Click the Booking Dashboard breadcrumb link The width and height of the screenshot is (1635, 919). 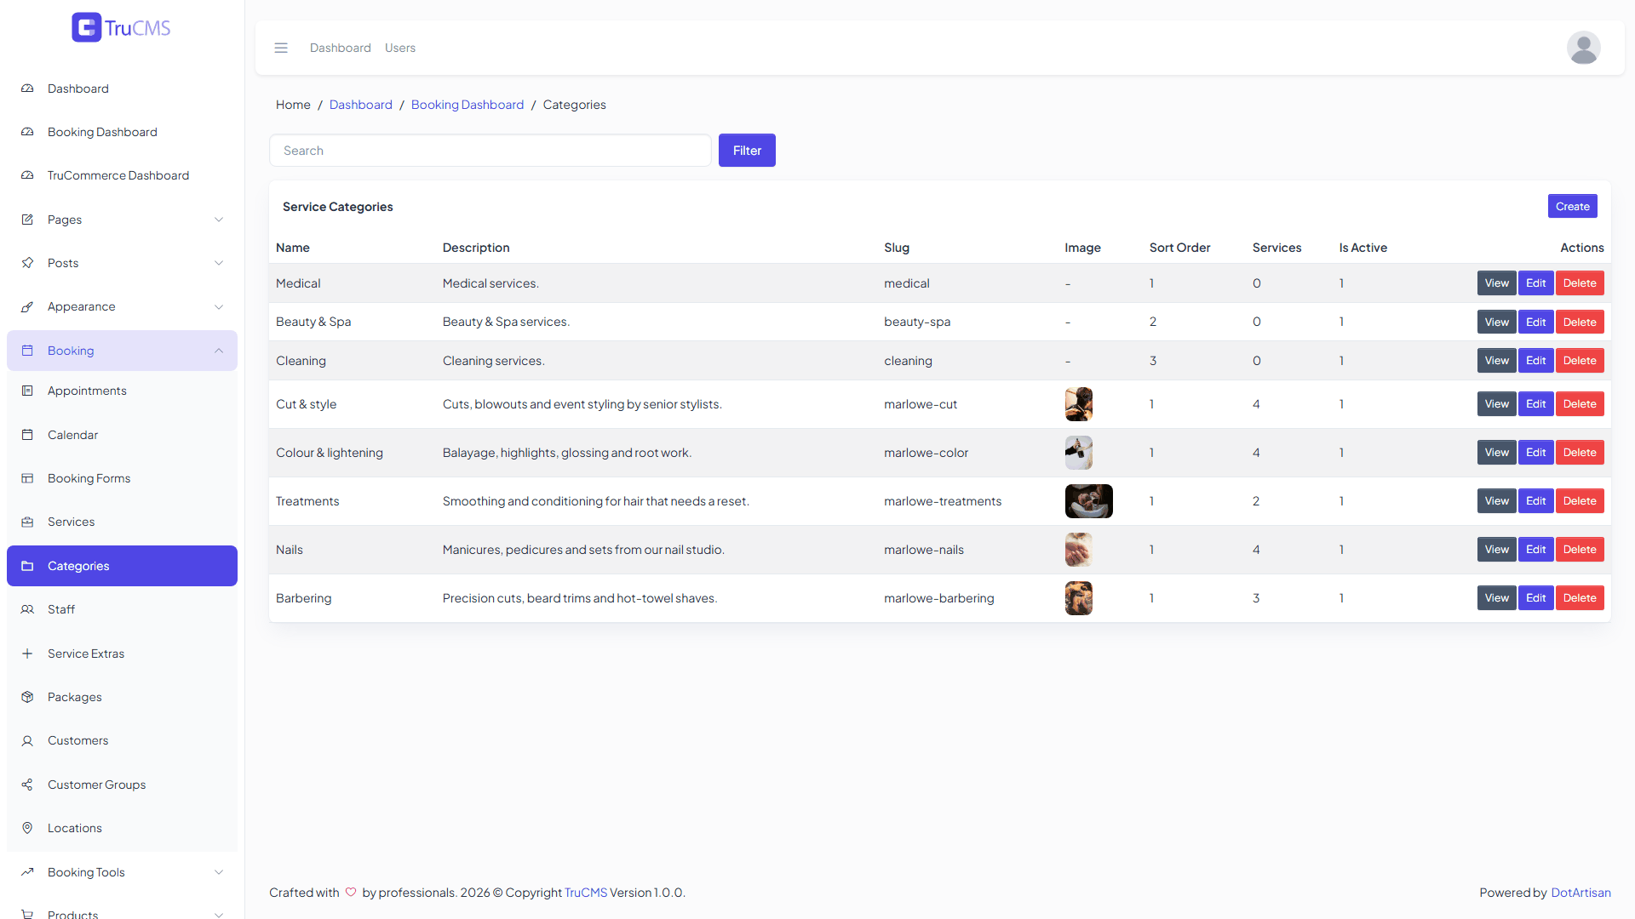[x=468, y=105]
